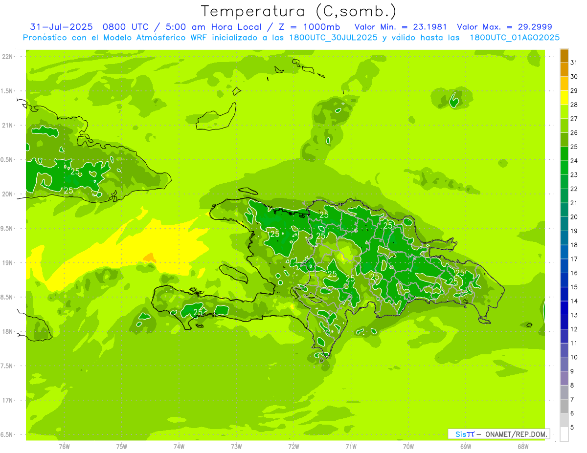Click the '73W' longitude tick label
Viewport: 587px width, 453px height.
(x=236, y=446)
